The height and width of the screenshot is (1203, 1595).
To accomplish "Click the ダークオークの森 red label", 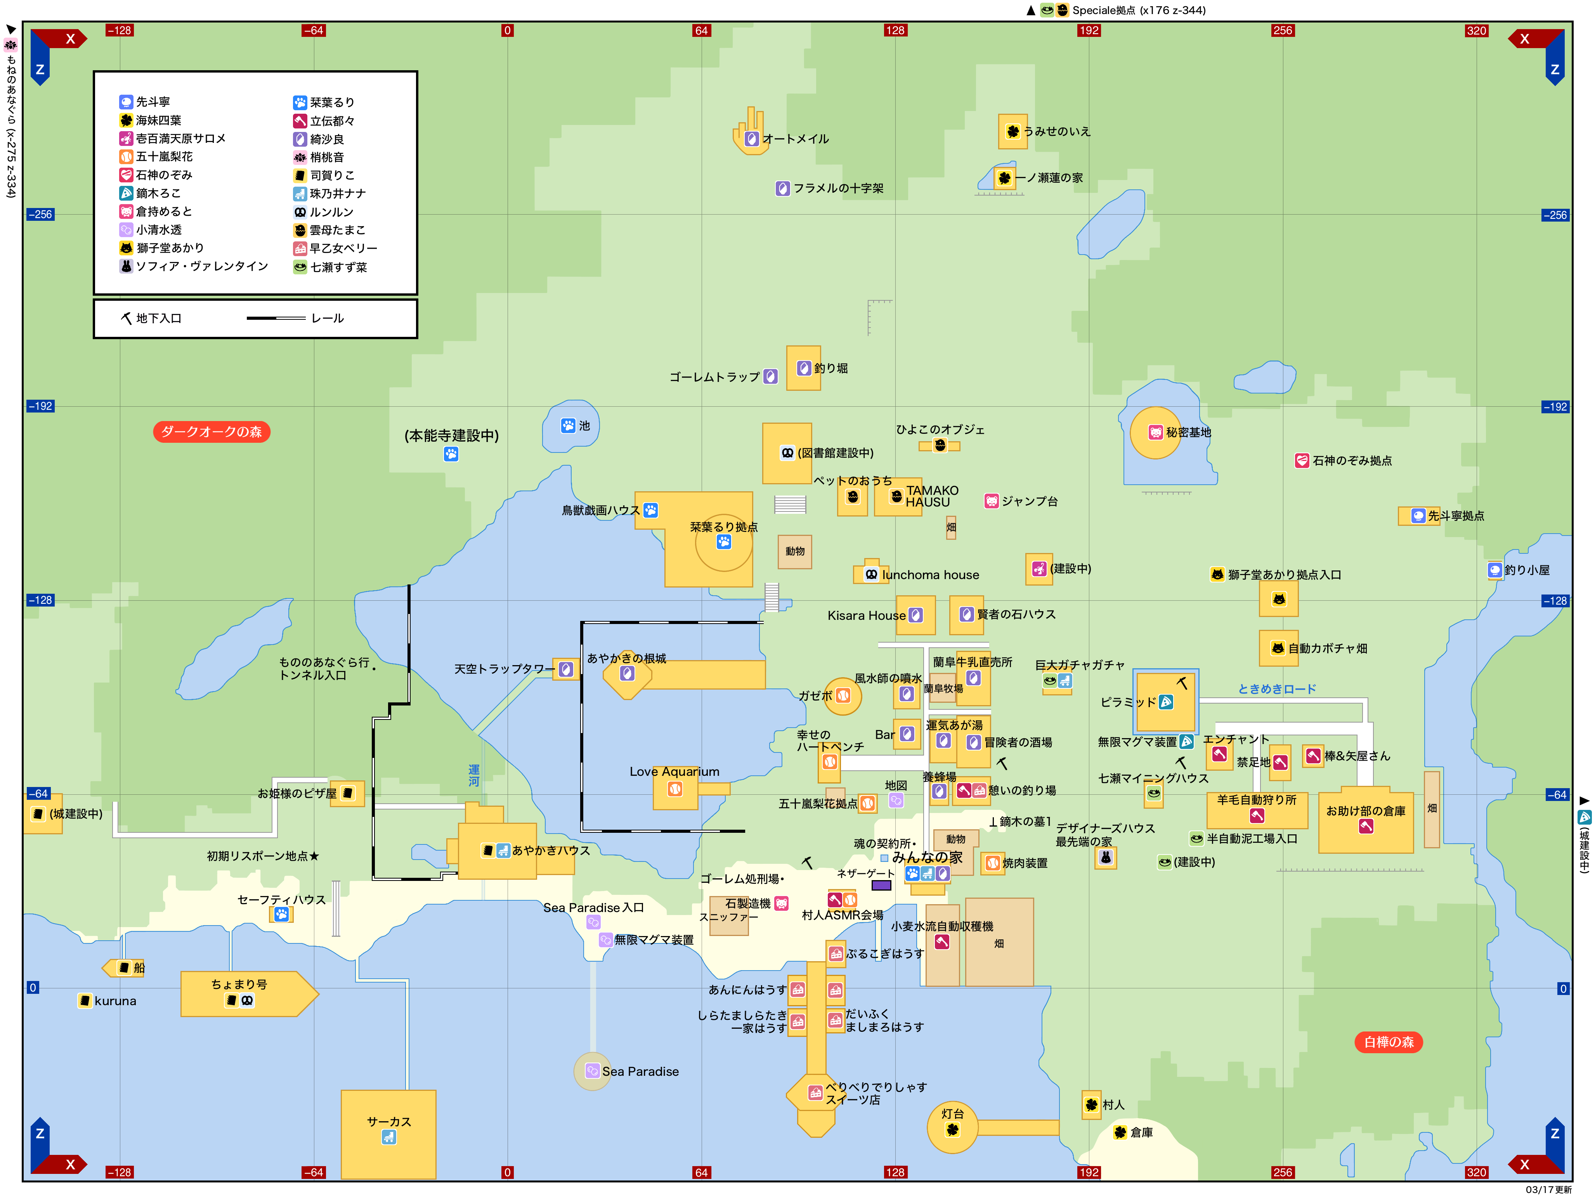I will pyautogui.click(x=211, y=431).
